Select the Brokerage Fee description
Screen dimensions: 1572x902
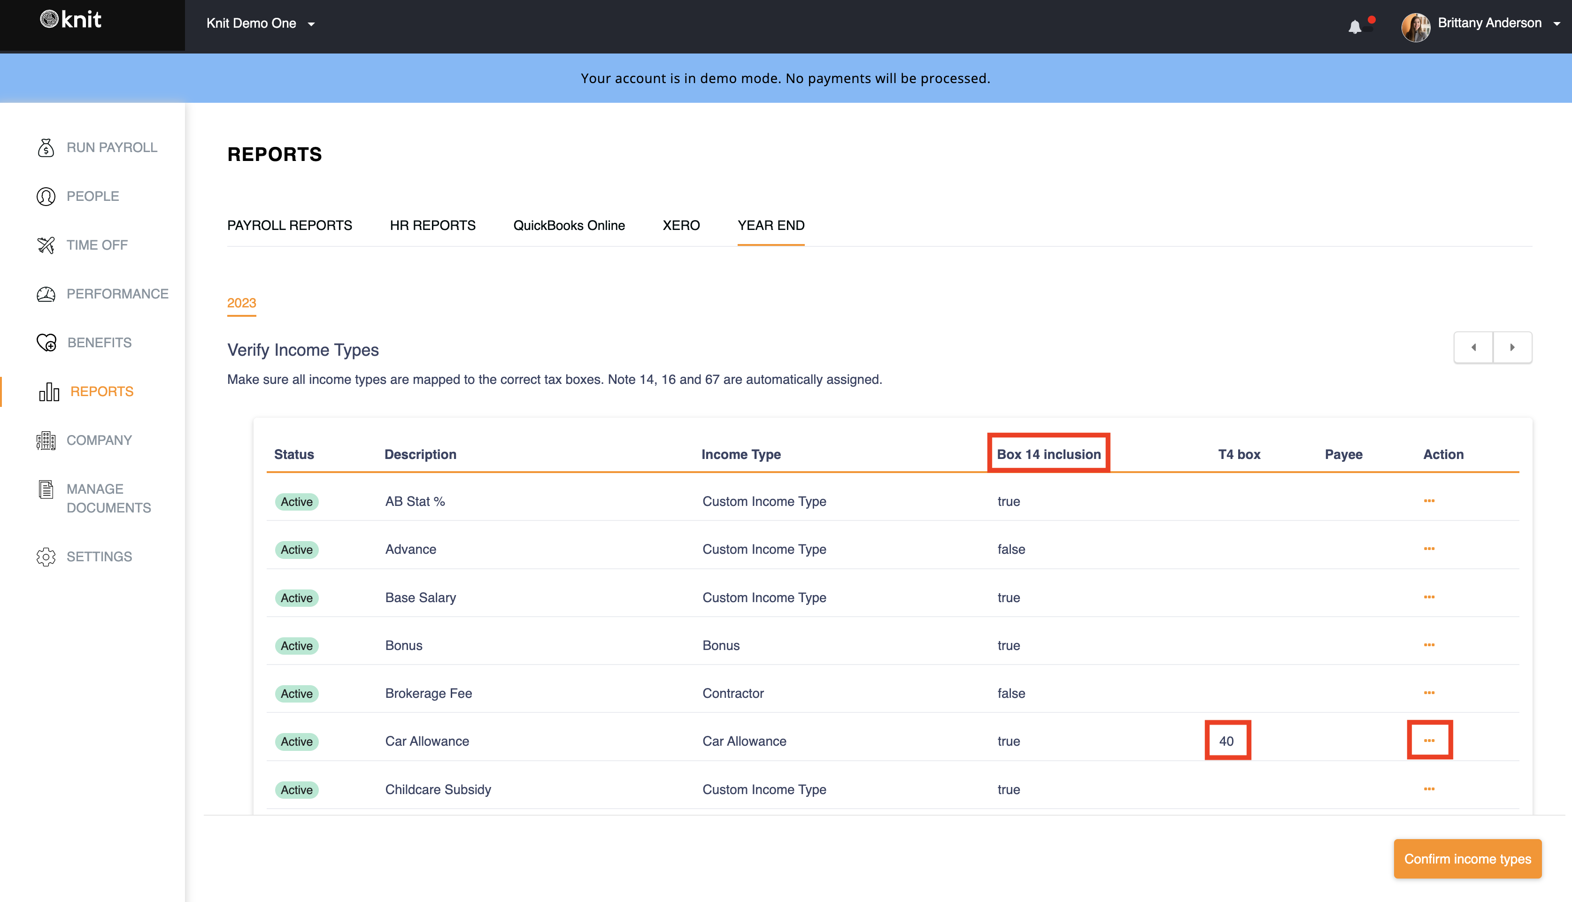click(x=429, y=693)
